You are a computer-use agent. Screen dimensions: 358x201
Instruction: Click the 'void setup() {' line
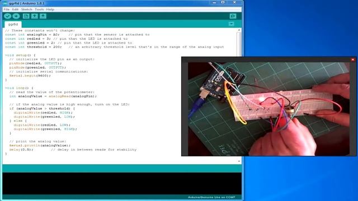click(x=20, y=55)
